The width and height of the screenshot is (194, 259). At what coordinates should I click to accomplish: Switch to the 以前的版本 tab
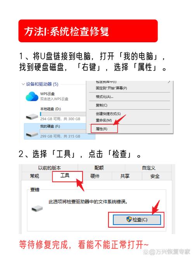(50, 168)
